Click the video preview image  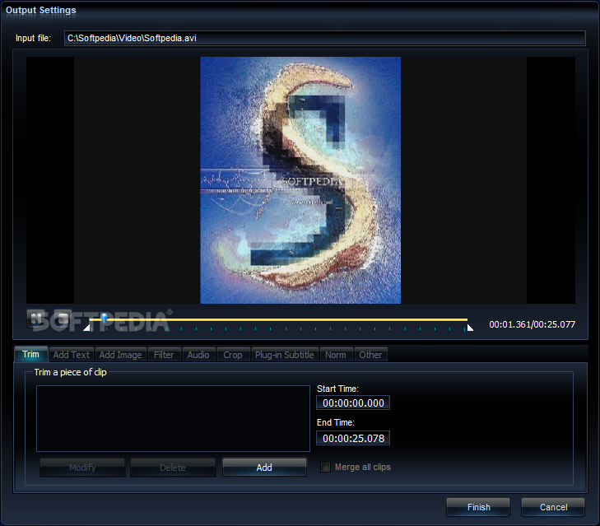[300, 180]
